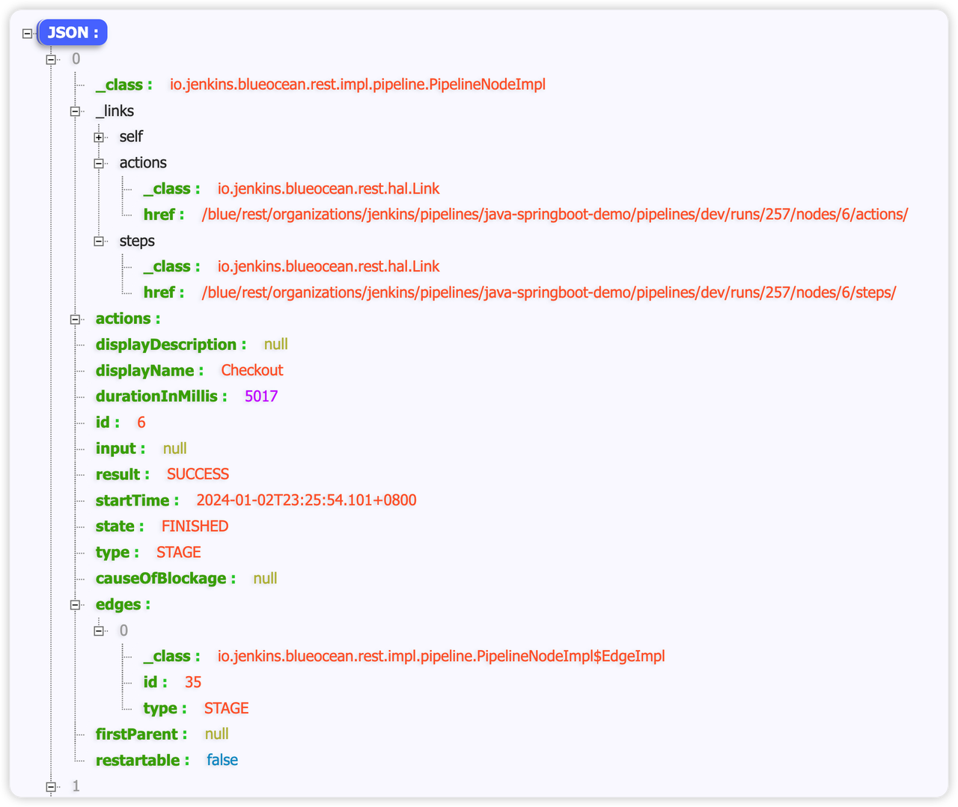Collapse the actions node under _links
Image resolution: width=958 pixels, height=807 pixels.
click(99, 163)
